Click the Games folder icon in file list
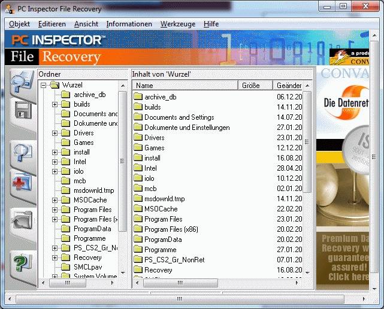This screenshot has height=309, width=384. tap(137, 148)
